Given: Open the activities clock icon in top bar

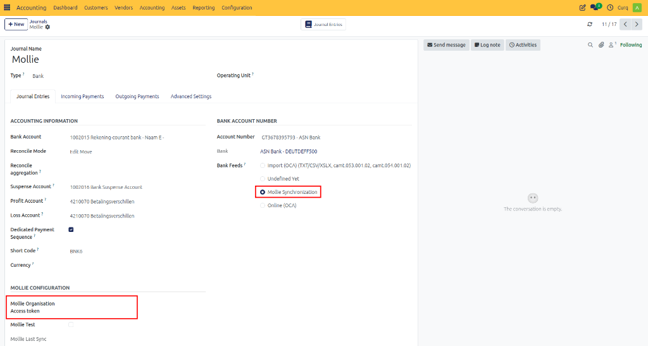Looking at the screenshot, I should (610, 8).
